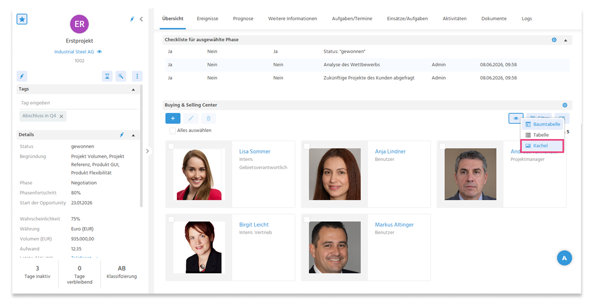
Task: Click the hourglass icon button
Action: (x=107, y=76)
